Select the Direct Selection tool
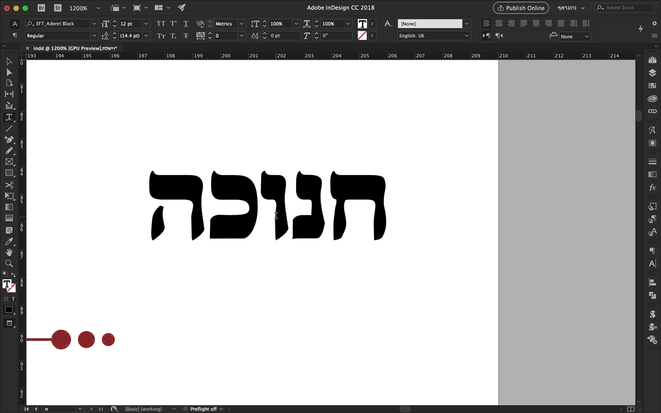Screen dimensions: 661x413 [x=9, y=72]
